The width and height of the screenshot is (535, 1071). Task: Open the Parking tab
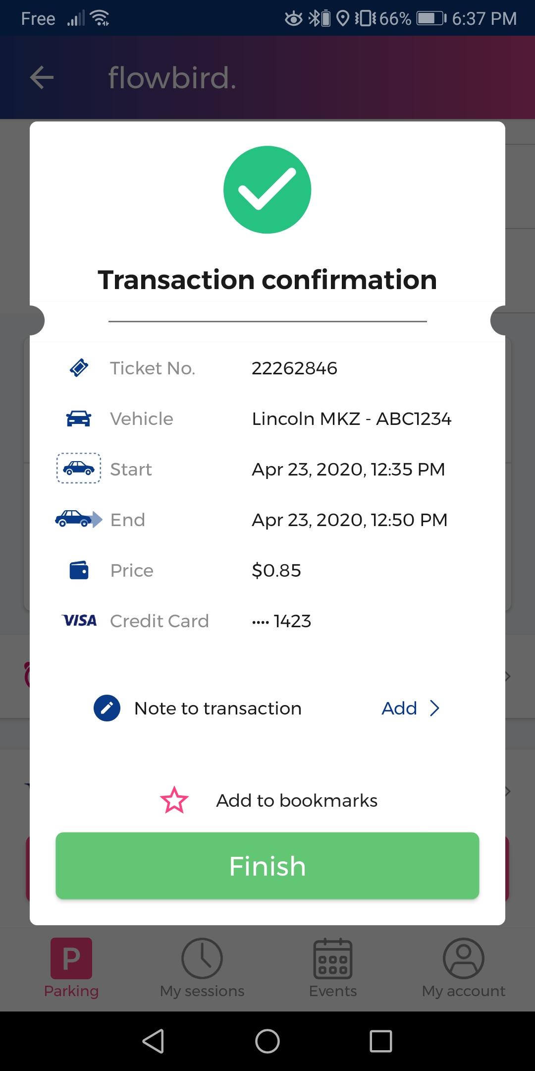coord(71,968)
